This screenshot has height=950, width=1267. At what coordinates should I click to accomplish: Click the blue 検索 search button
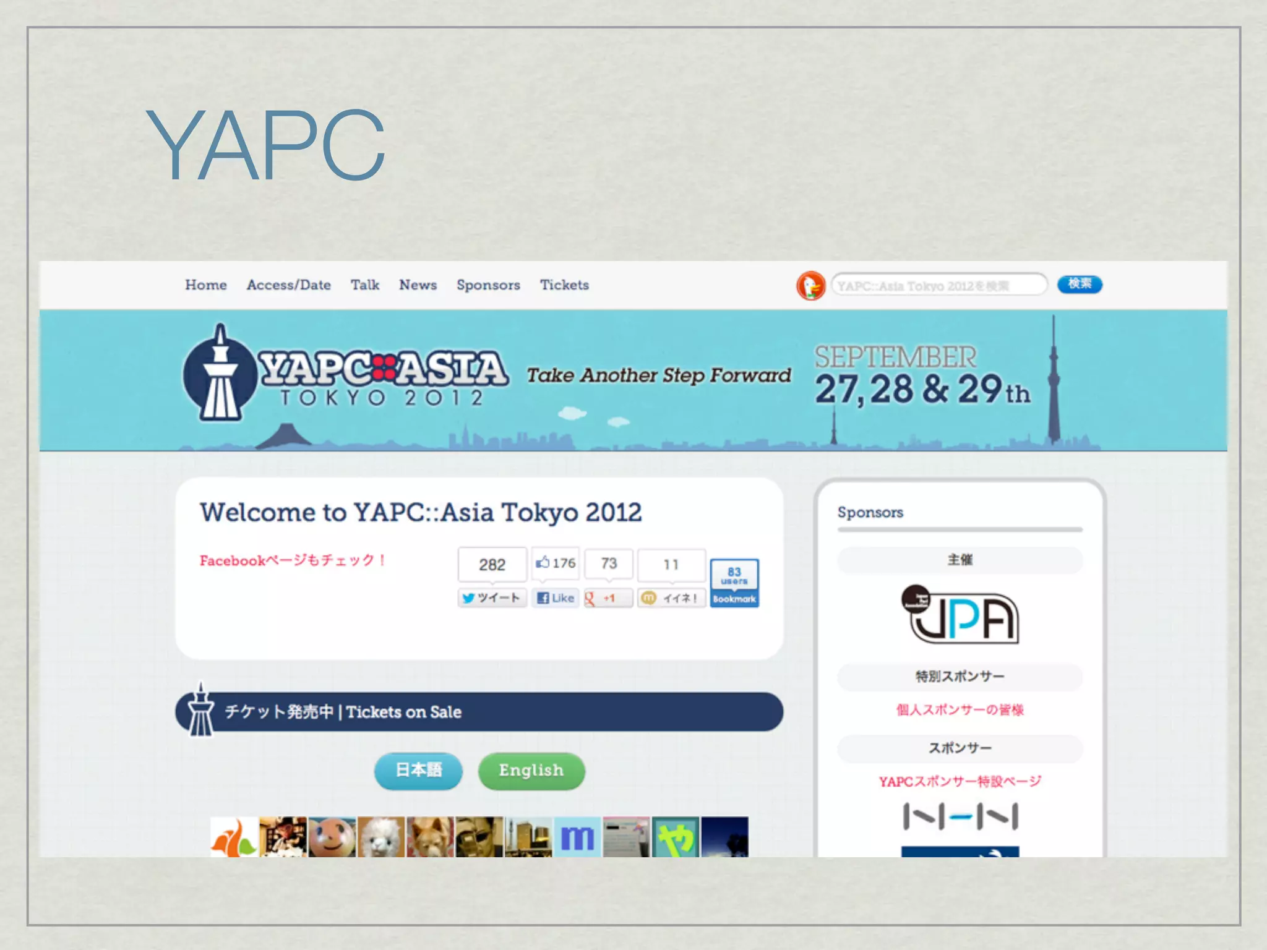tap(1080, 284)
